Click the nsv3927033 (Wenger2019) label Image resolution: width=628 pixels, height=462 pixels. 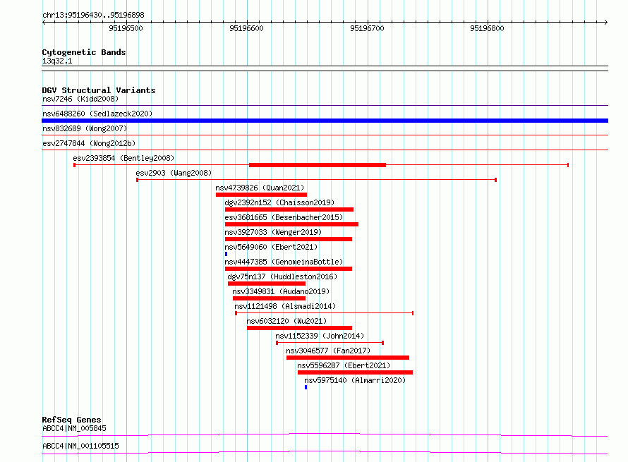273,232
